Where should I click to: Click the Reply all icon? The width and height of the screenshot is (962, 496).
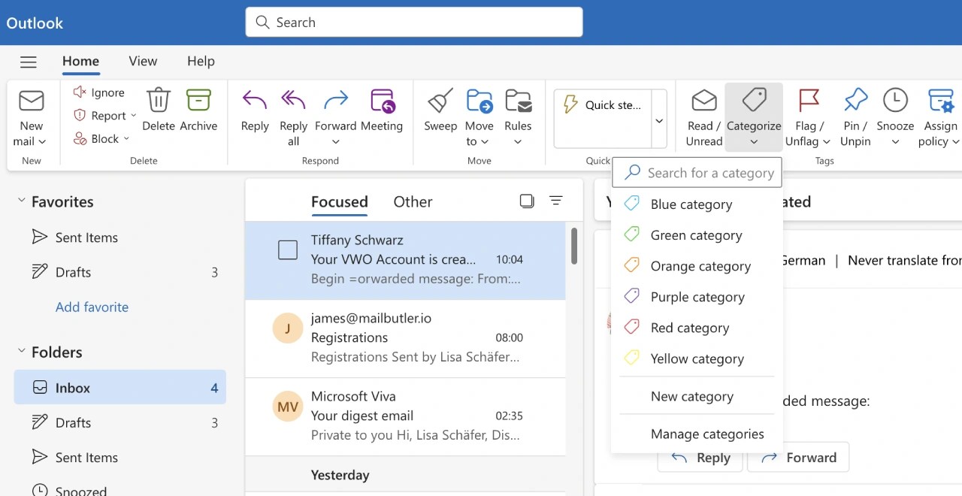point(293,113)
